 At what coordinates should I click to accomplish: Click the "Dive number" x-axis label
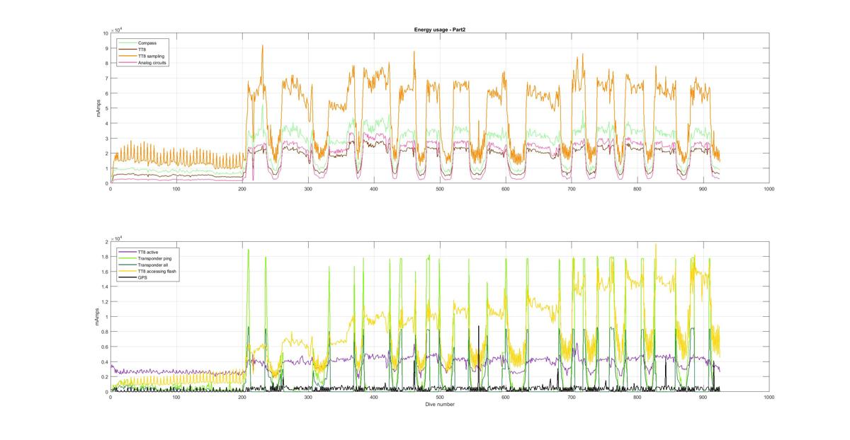pos(439,405)
